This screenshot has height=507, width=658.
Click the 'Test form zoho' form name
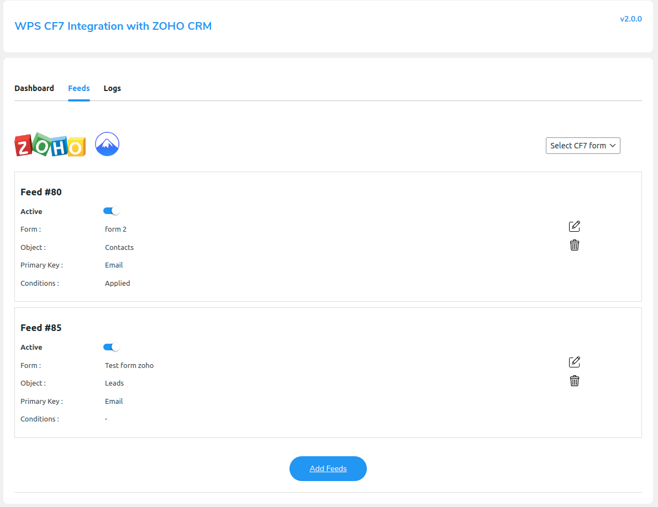point(129,365)
